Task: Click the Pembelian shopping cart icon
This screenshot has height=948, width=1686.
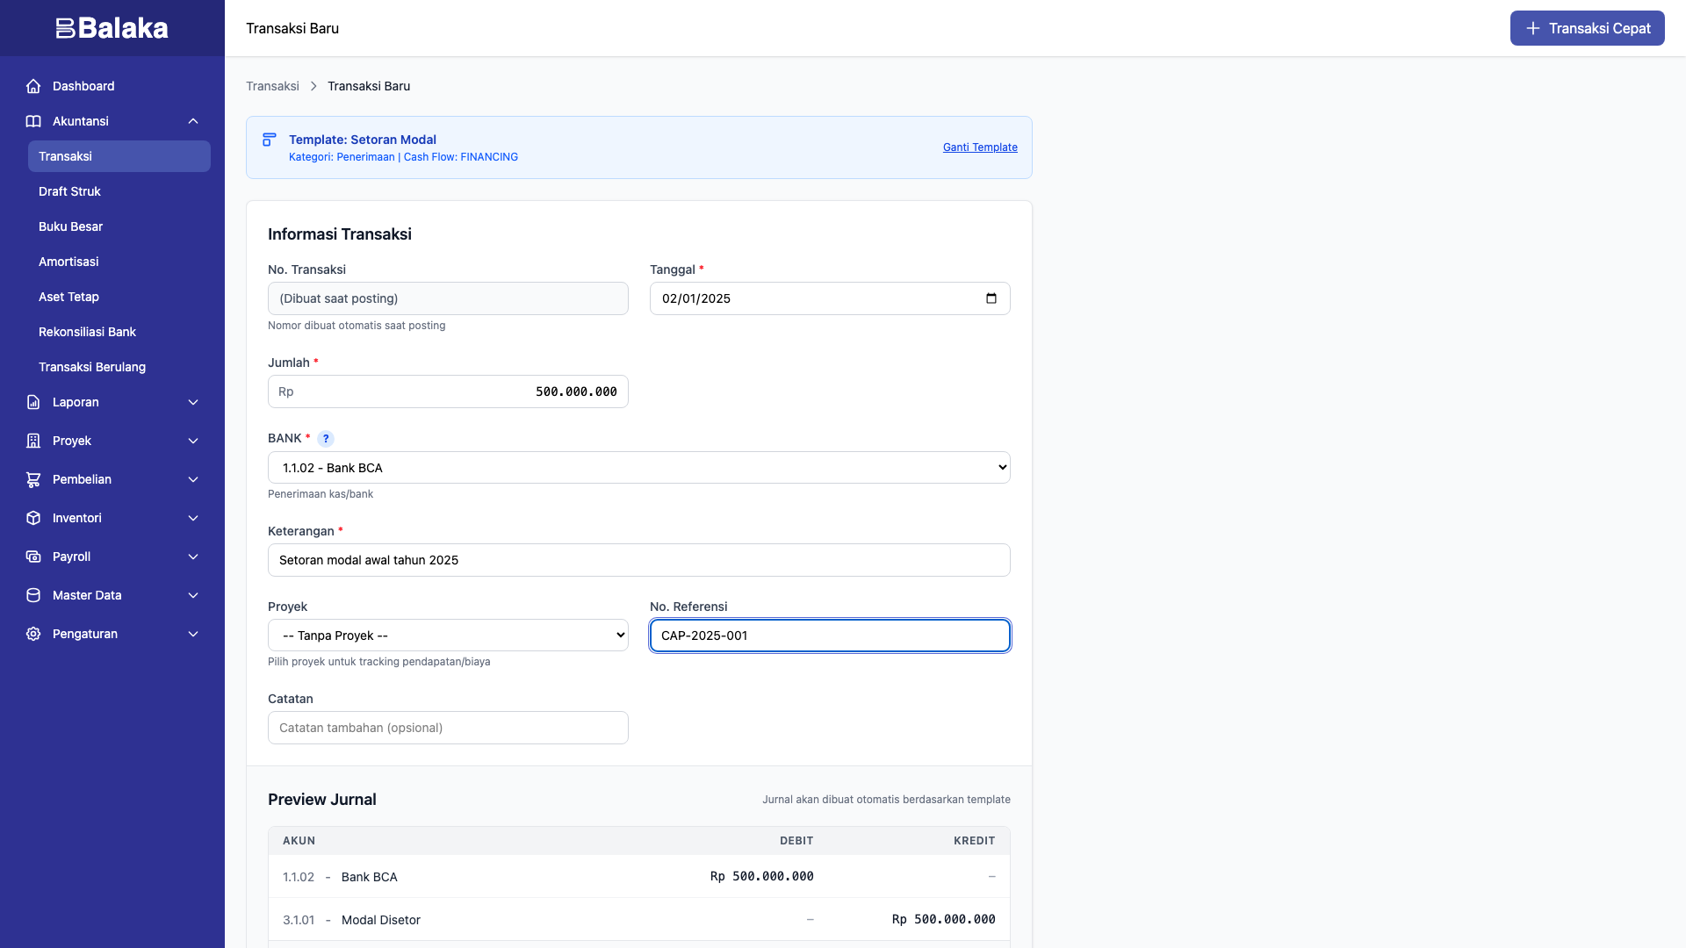Action: (x=33, y=479)
